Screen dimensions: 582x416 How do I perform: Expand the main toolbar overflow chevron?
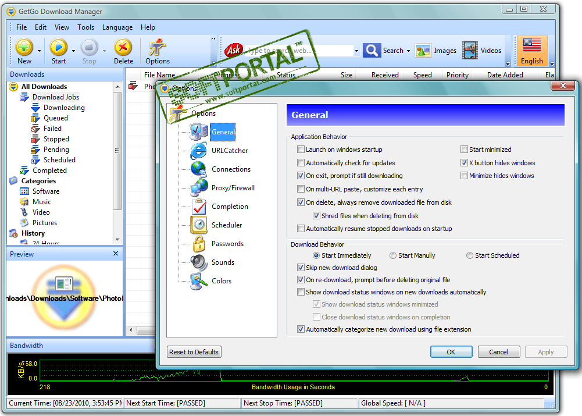pos(213,38)
